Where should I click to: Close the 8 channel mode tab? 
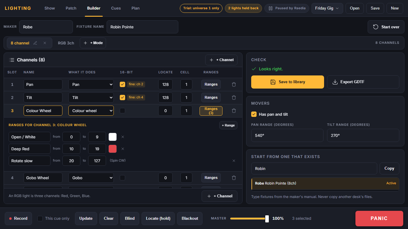click(x=45, y=43)
